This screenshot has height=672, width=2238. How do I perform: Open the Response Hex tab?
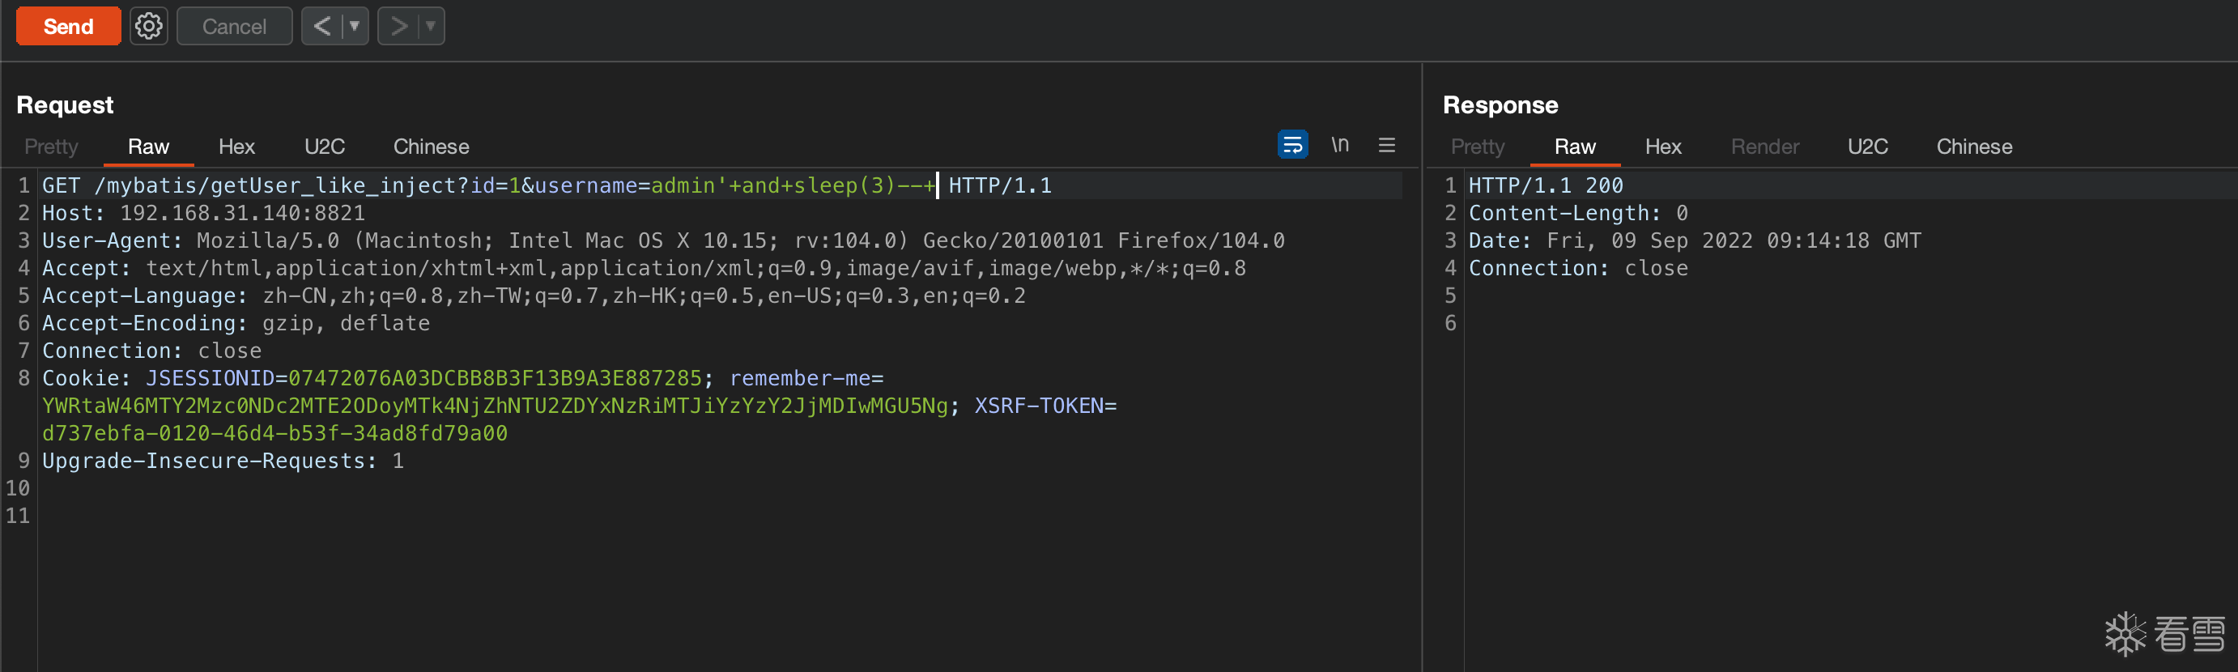click(x=1663, y=147)
